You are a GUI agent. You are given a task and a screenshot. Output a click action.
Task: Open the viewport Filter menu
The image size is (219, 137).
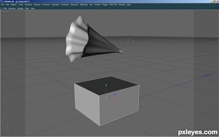pyautogui.click(x=27, y=8)
